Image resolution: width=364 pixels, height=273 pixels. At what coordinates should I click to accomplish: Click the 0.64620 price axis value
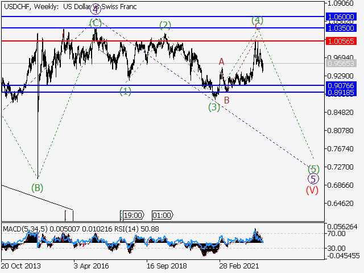click(x=340, y=204)
